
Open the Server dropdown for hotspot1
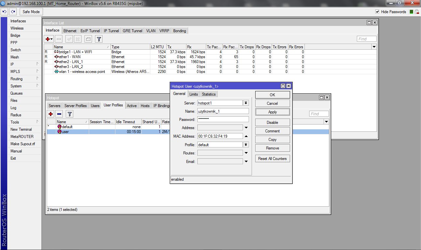pos(246,103)
